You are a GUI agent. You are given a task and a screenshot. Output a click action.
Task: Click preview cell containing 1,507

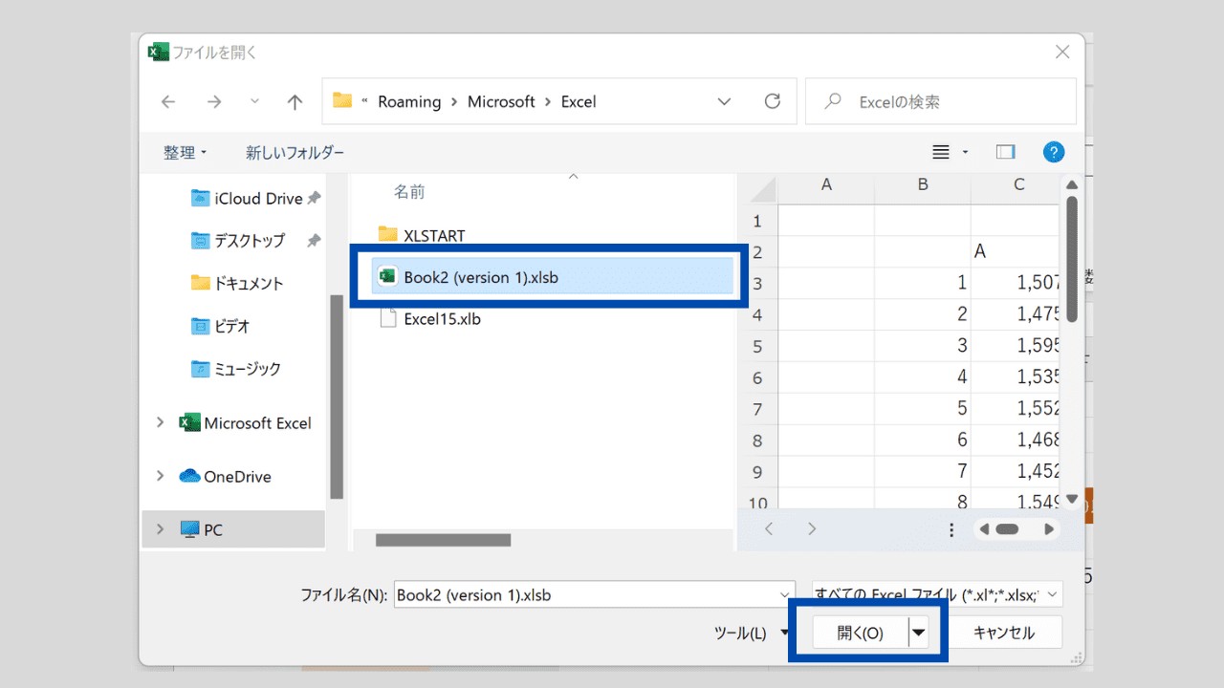click(1015, 283)
